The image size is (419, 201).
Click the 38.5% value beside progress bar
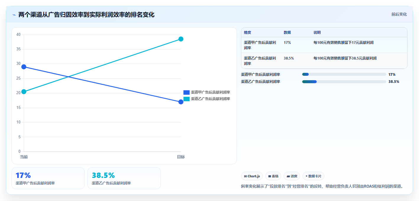point(394,81)
